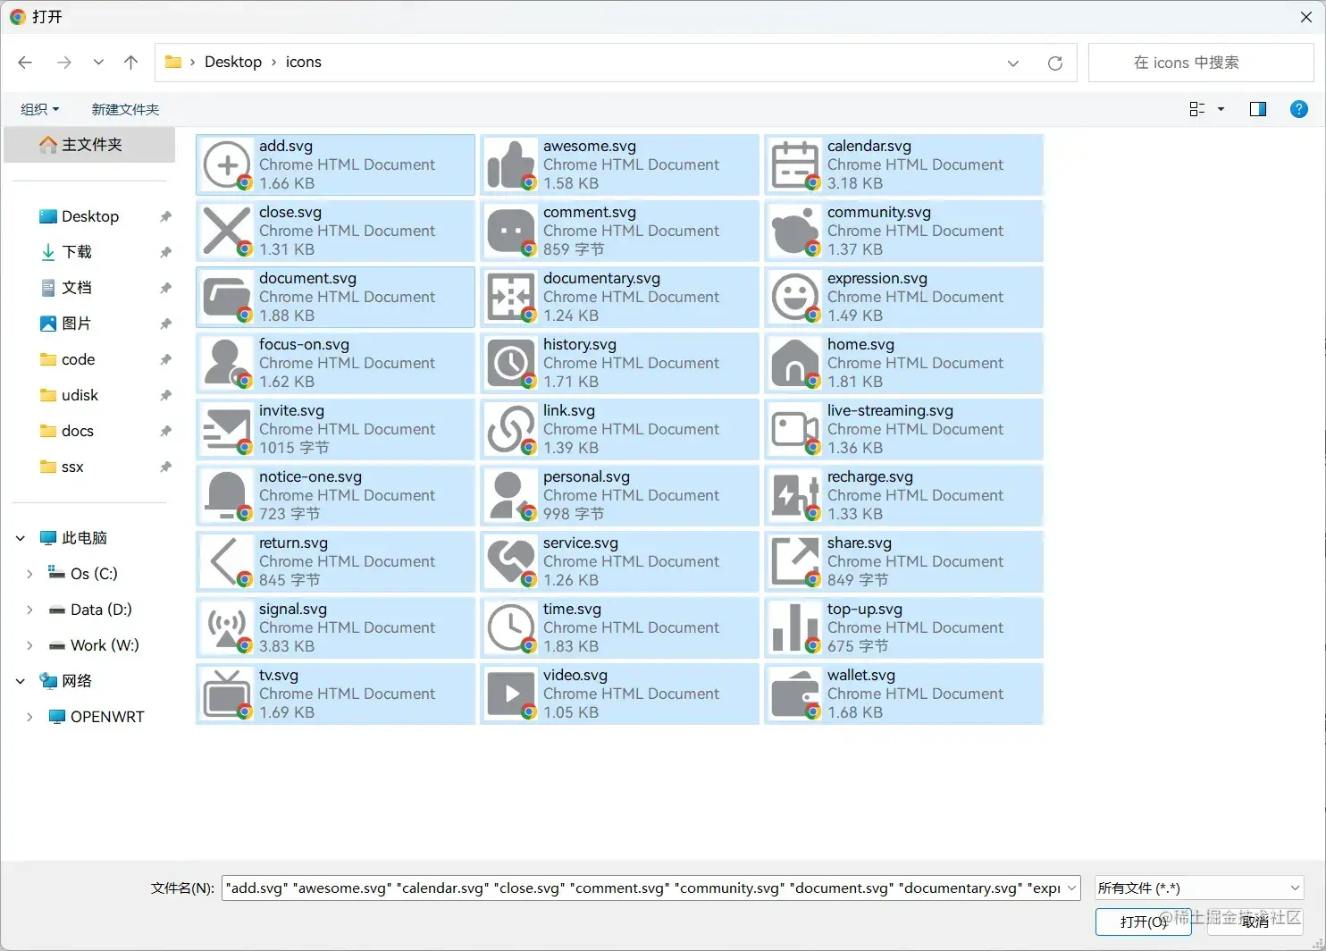Click the 打开(O) button
1326x951 pixels.
[1144, 922]
